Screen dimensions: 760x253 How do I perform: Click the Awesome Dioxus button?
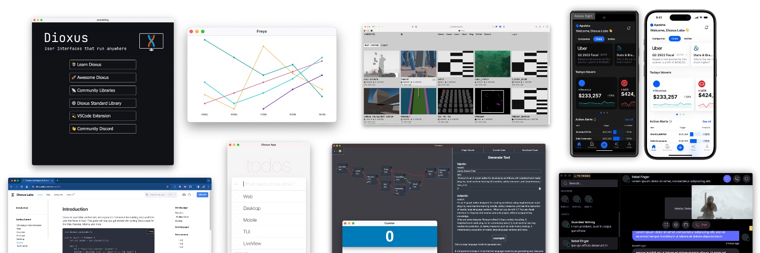click(103, 77)
